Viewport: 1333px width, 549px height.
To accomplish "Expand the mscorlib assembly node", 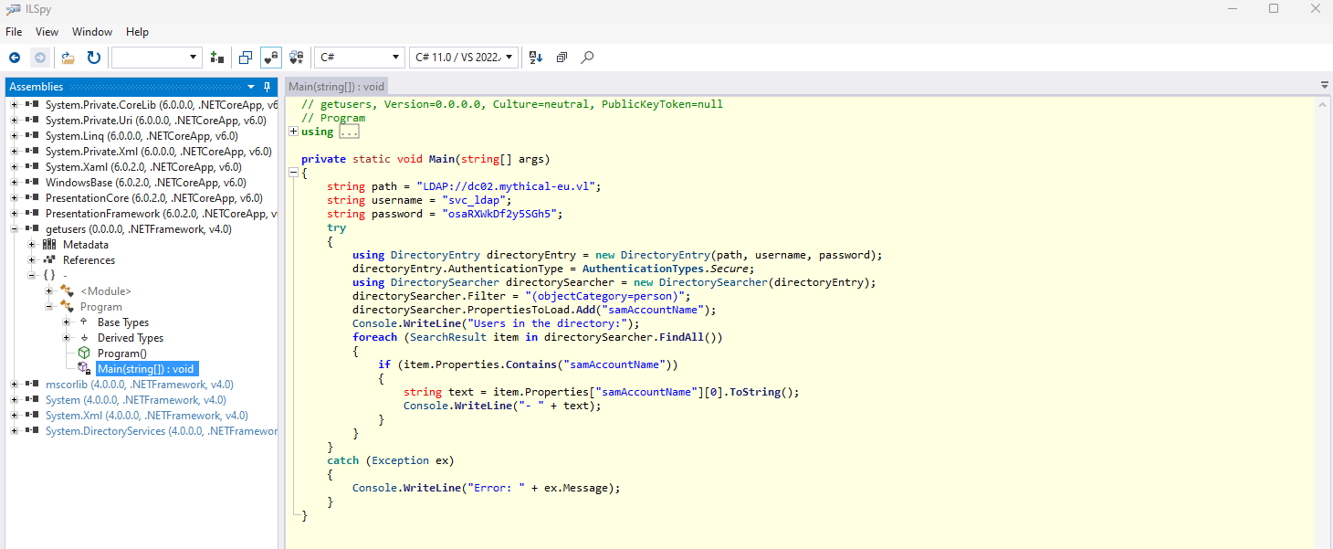I will 15,385.
